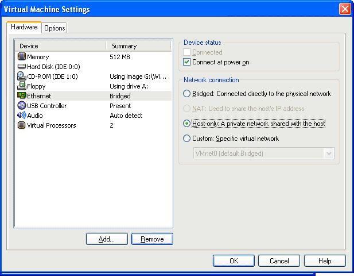Confirm settings with OK button
The image size is (354, 276).
tap(234, 260)
